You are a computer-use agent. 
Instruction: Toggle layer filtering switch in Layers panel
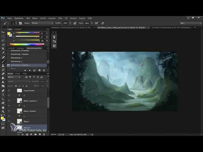[48, 77]
